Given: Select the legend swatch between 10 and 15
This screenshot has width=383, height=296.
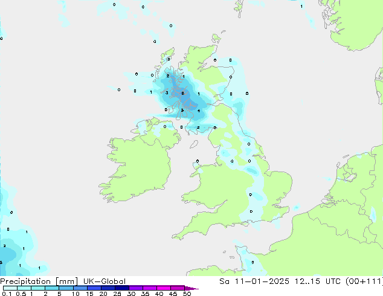Looking at the screenshot, I should point(80,288).
